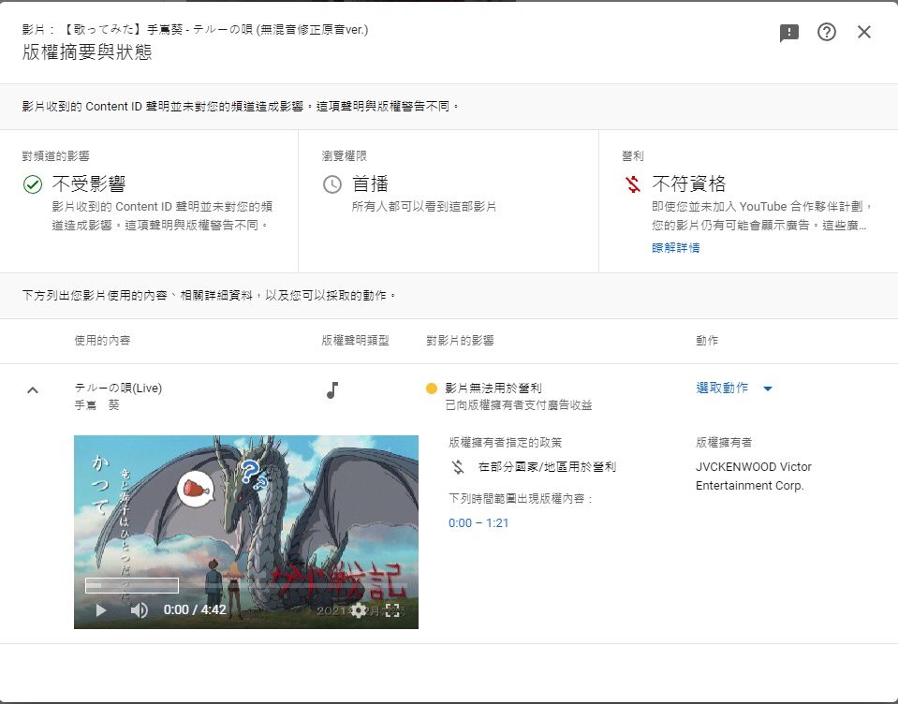Send feedback via the exclamation icon
Image resolution: width=898 pixels, height=704 pixels.
789,33
